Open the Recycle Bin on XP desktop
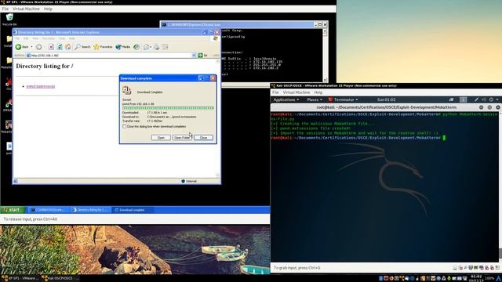502x282 pixels. click(x=9, y=19)
